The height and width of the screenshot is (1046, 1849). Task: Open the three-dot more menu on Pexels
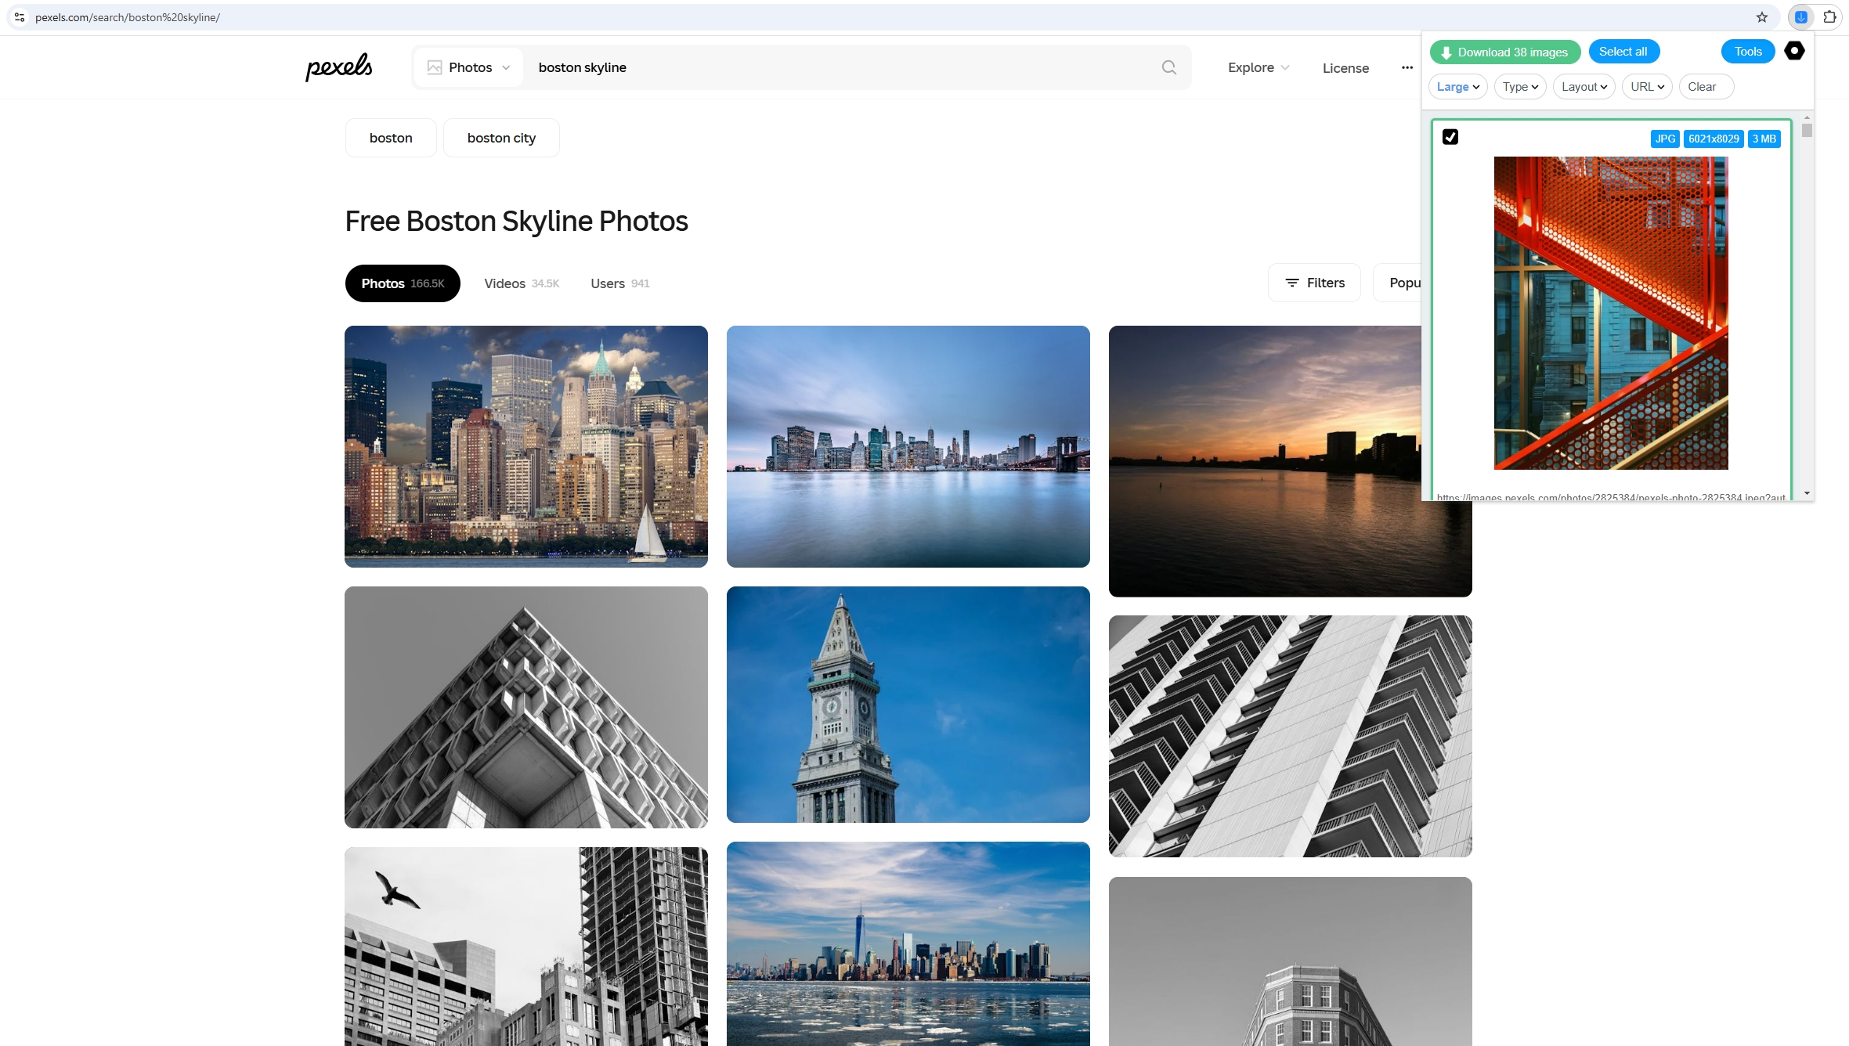click(1407, 67)
